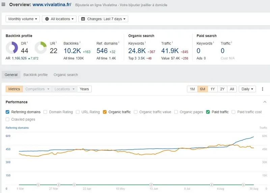Open the Competitors dropdown
Viewport: 270px width, 193px height.
pos(37,89)
